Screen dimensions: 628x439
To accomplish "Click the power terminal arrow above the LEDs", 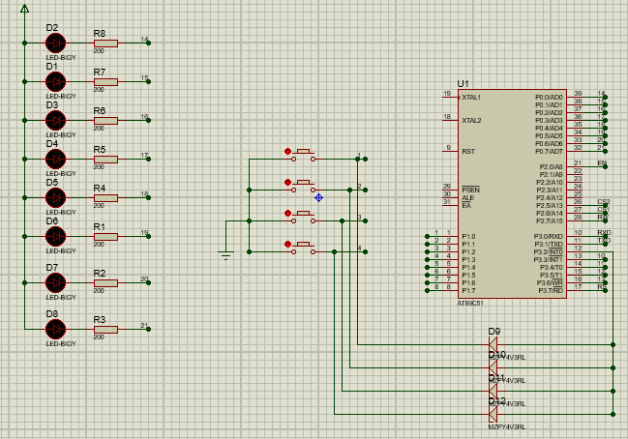I will [24, 9].
